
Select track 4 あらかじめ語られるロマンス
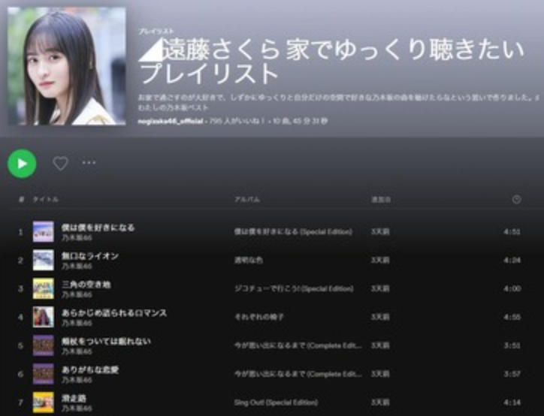tap(114, 312)
